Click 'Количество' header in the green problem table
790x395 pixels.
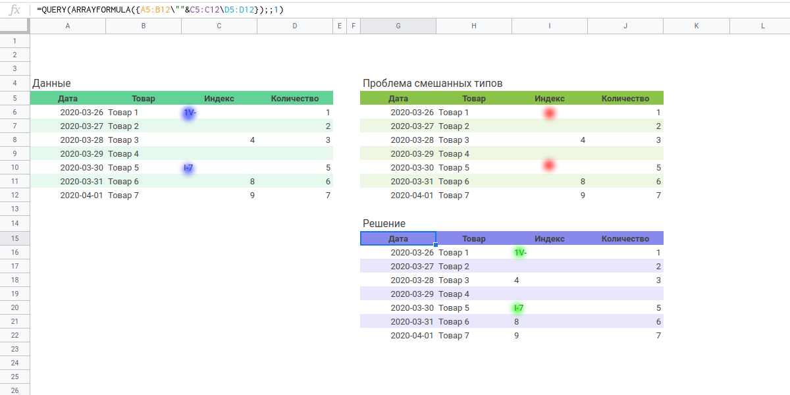[x=625, y=99]
